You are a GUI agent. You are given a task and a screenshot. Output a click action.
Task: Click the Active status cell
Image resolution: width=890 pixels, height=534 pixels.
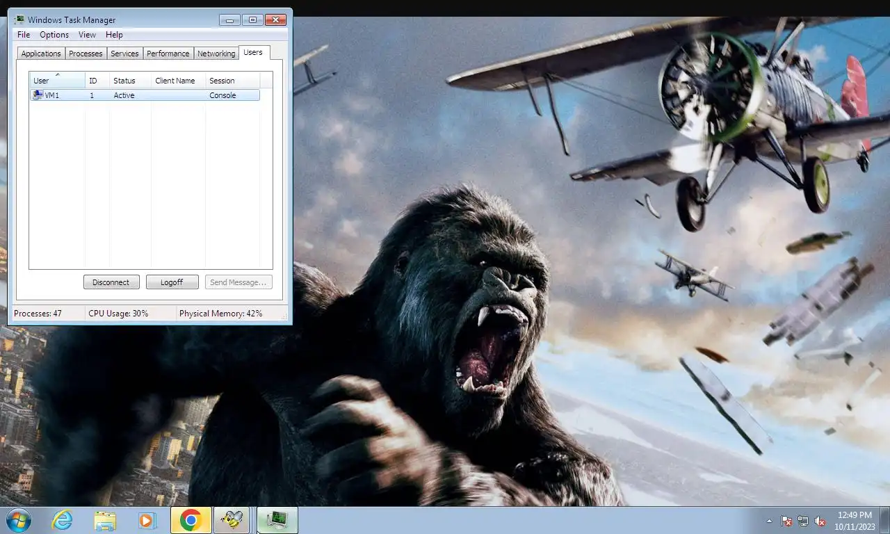point(124,95)
